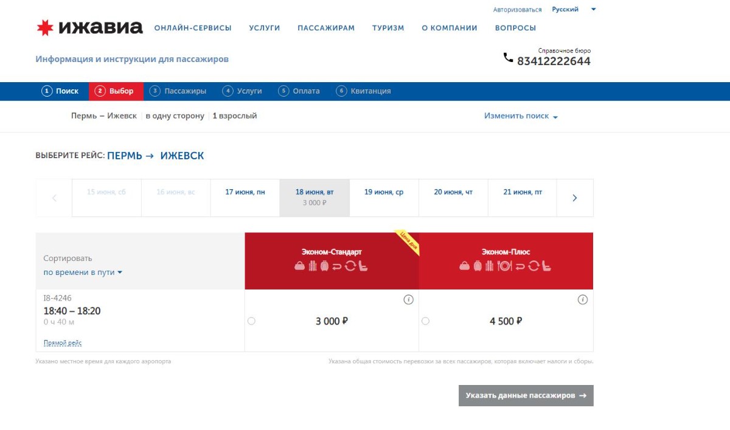Go to the Поиск step tab
The image size is (730, 430).
coord(61,91)
